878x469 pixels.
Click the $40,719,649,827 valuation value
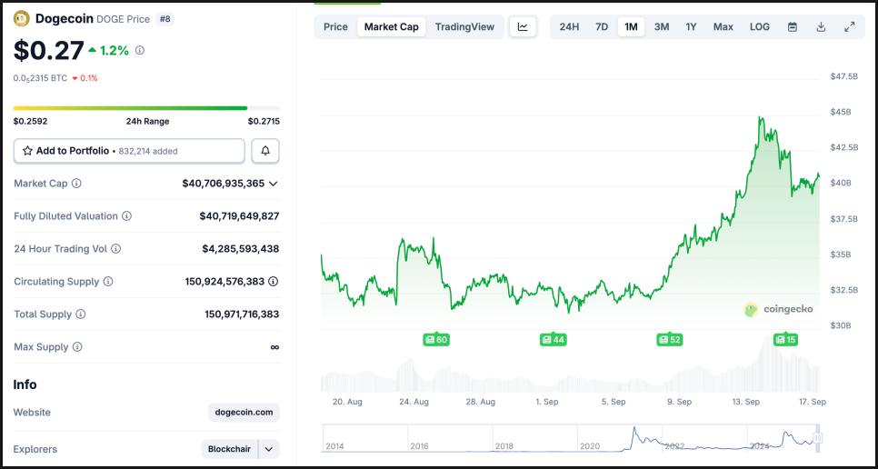(239, 216)
